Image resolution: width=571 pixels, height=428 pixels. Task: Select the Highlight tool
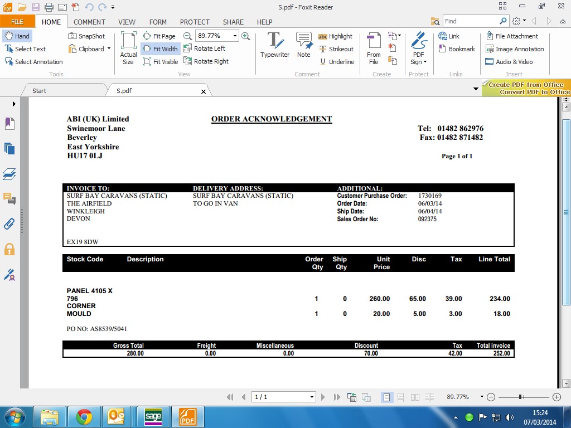click(x=335, y=36)
